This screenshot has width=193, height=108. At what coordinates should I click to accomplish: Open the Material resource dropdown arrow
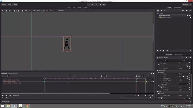click(x=185, y=88)
